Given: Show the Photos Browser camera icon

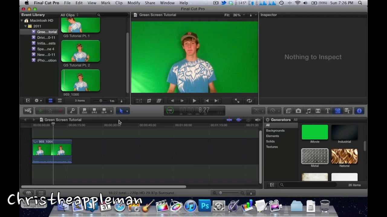Looking at the screenshot, I should (x=298, y=111).
